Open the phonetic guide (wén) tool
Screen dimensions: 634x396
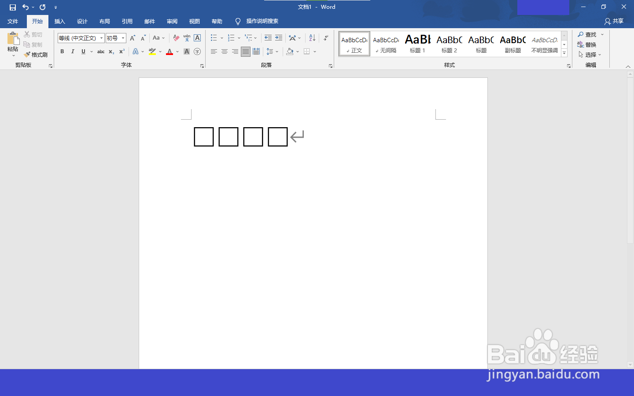click(x=187, y=38)
